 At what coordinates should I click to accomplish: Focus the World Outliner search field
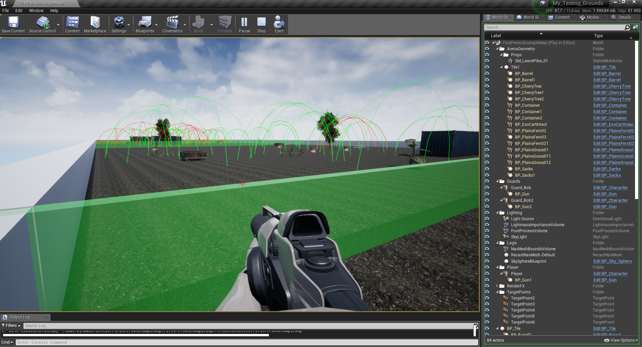click(554, 27)
